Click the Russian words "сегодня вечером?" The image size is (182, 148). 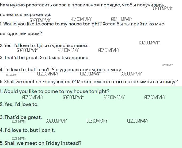point(21,34)
